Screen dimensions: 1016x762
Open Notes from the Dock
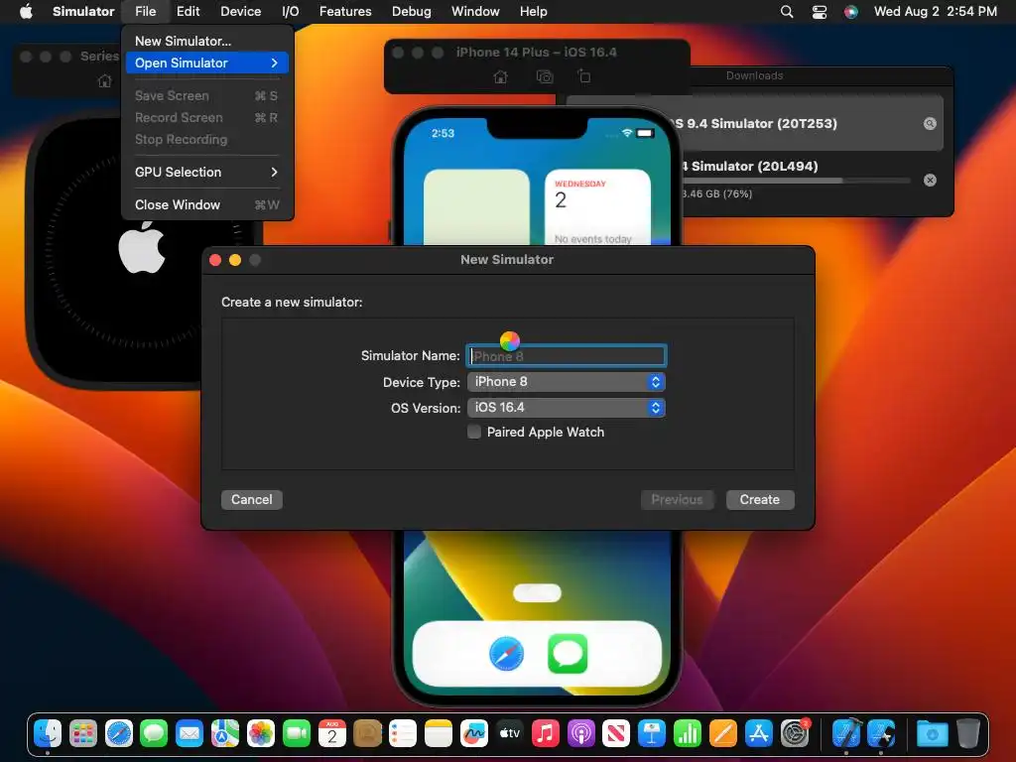point(439,733)
